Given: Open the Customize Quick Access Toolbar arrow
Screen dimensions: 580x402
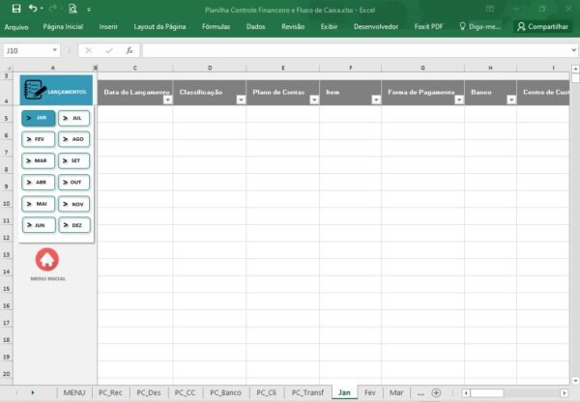Looking at the screenshot, I should pyautogui.click(x=89, y=10).
